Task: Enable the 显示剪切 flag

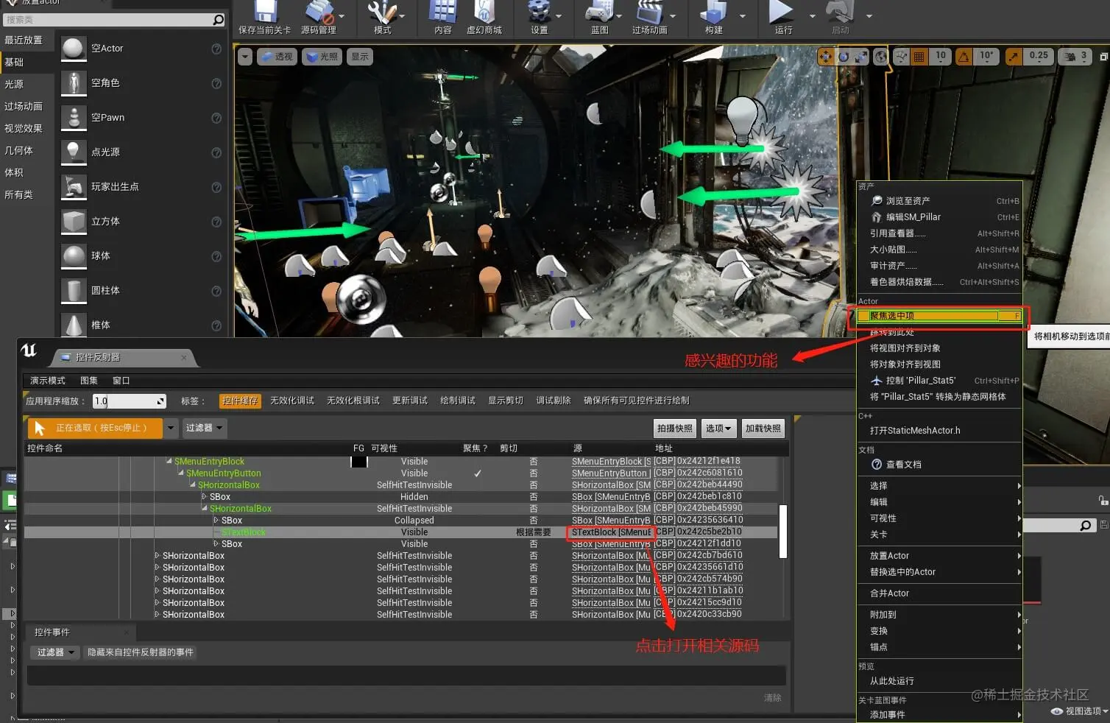Action: (x=506, y=401)
